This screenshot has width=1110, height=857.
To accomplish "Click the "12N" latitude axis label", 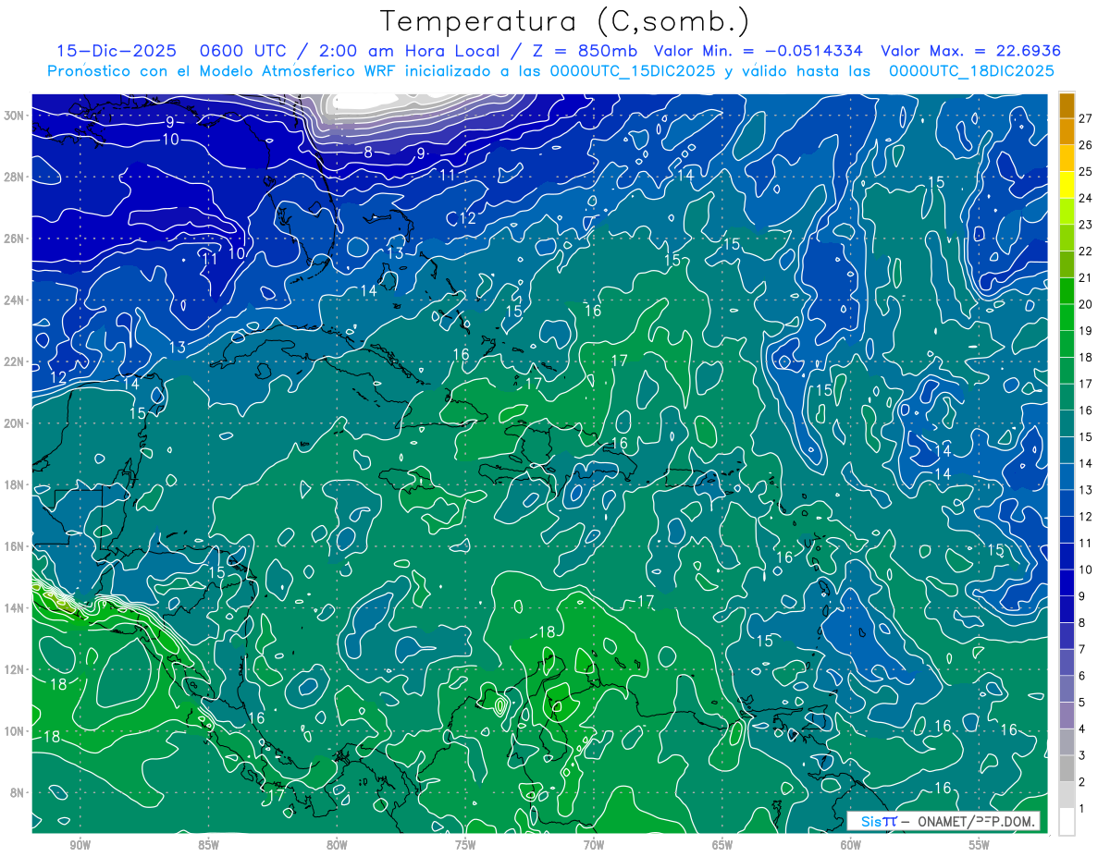I will pyautogui.click(x=15, y=669).
